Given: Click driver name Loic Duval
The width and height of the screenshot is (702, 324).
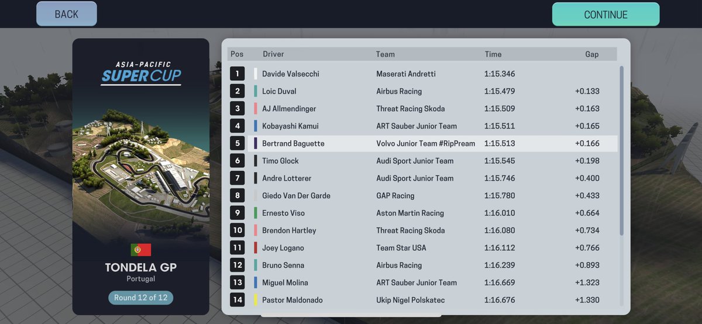Looking at the screenshot, I should 279,91.
